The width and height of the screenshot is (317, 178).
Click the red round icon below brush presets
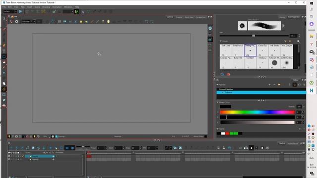(x=228, y=74)
